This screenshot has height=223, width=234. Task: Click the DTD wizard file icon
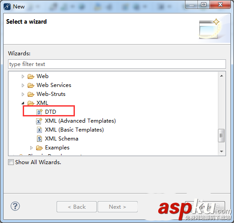tap(40, 112)
